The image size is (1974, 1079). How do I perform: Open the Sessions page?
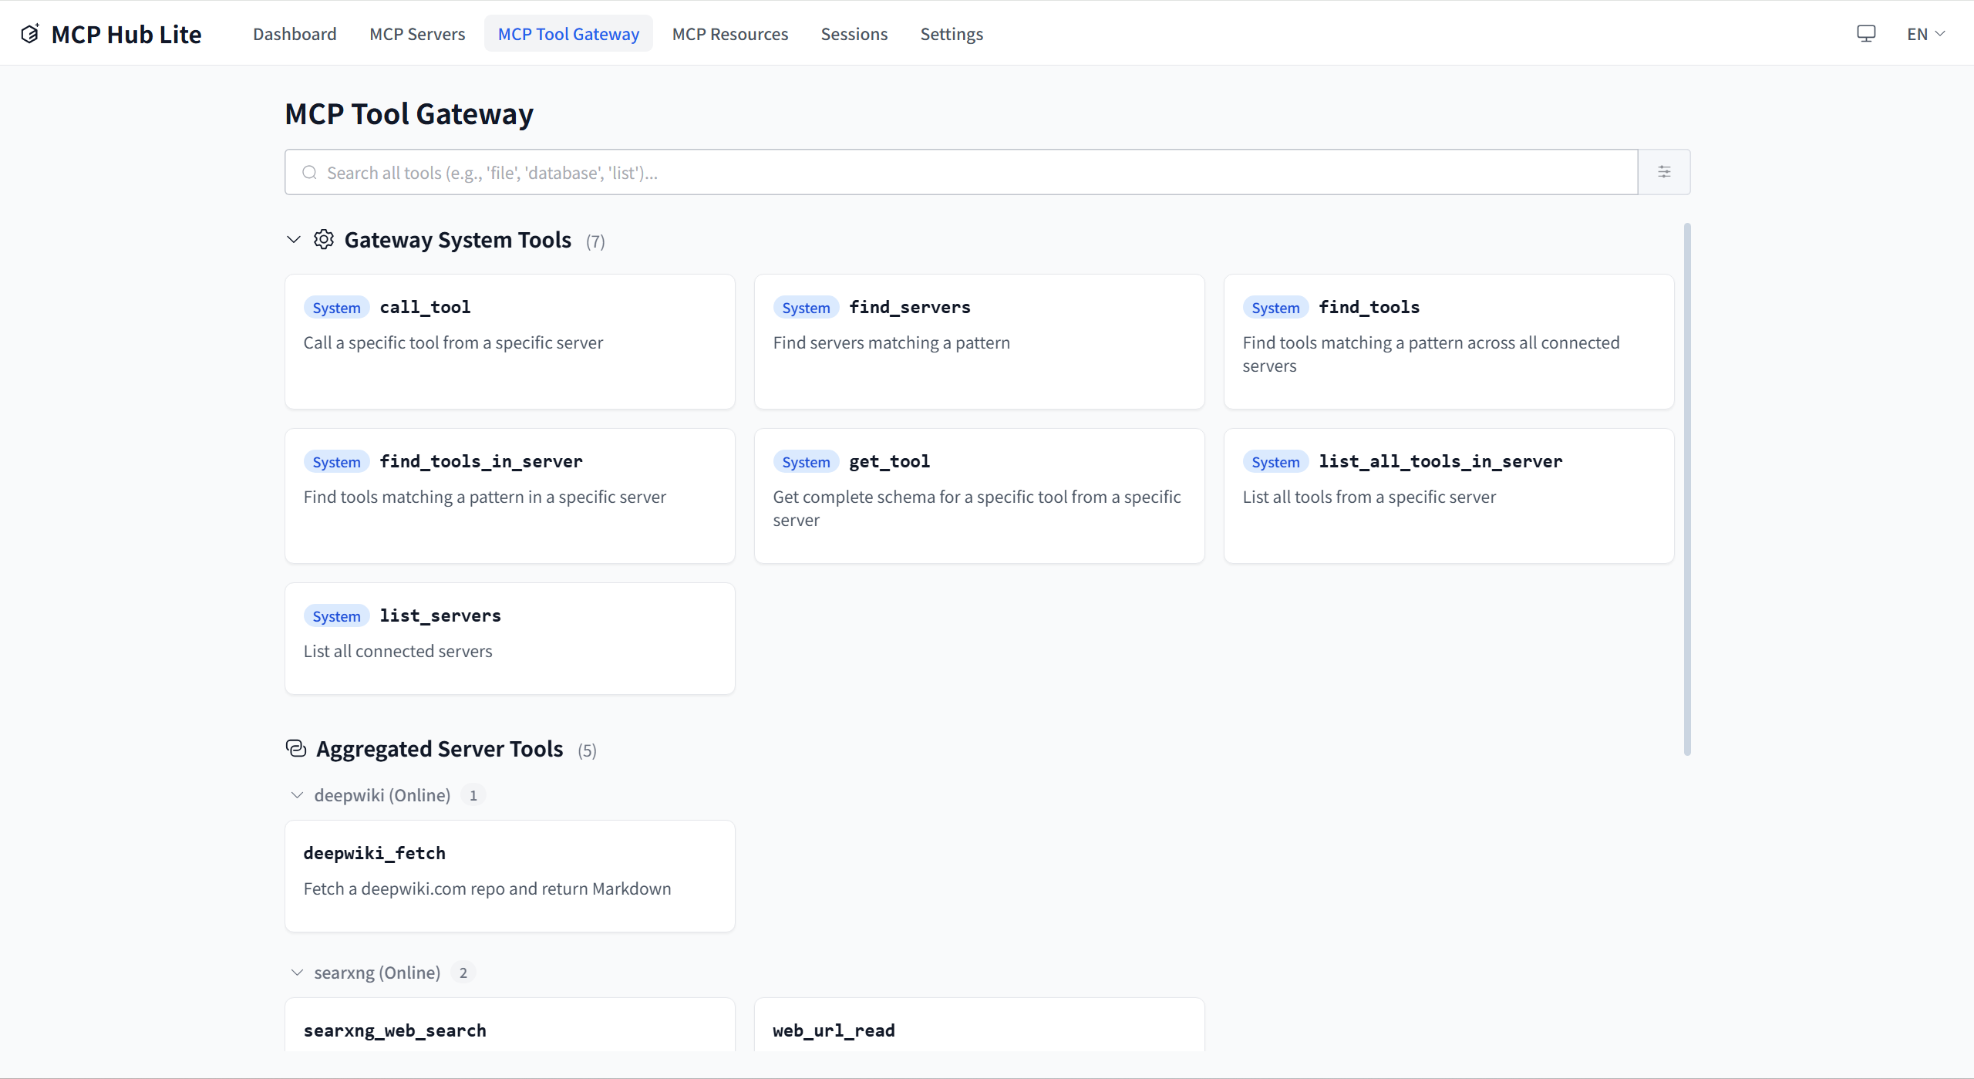tap(854, 33)
